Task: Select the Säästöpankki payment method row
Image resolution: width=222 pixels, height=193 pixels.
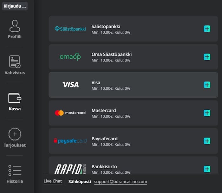Action: [134, 29]
